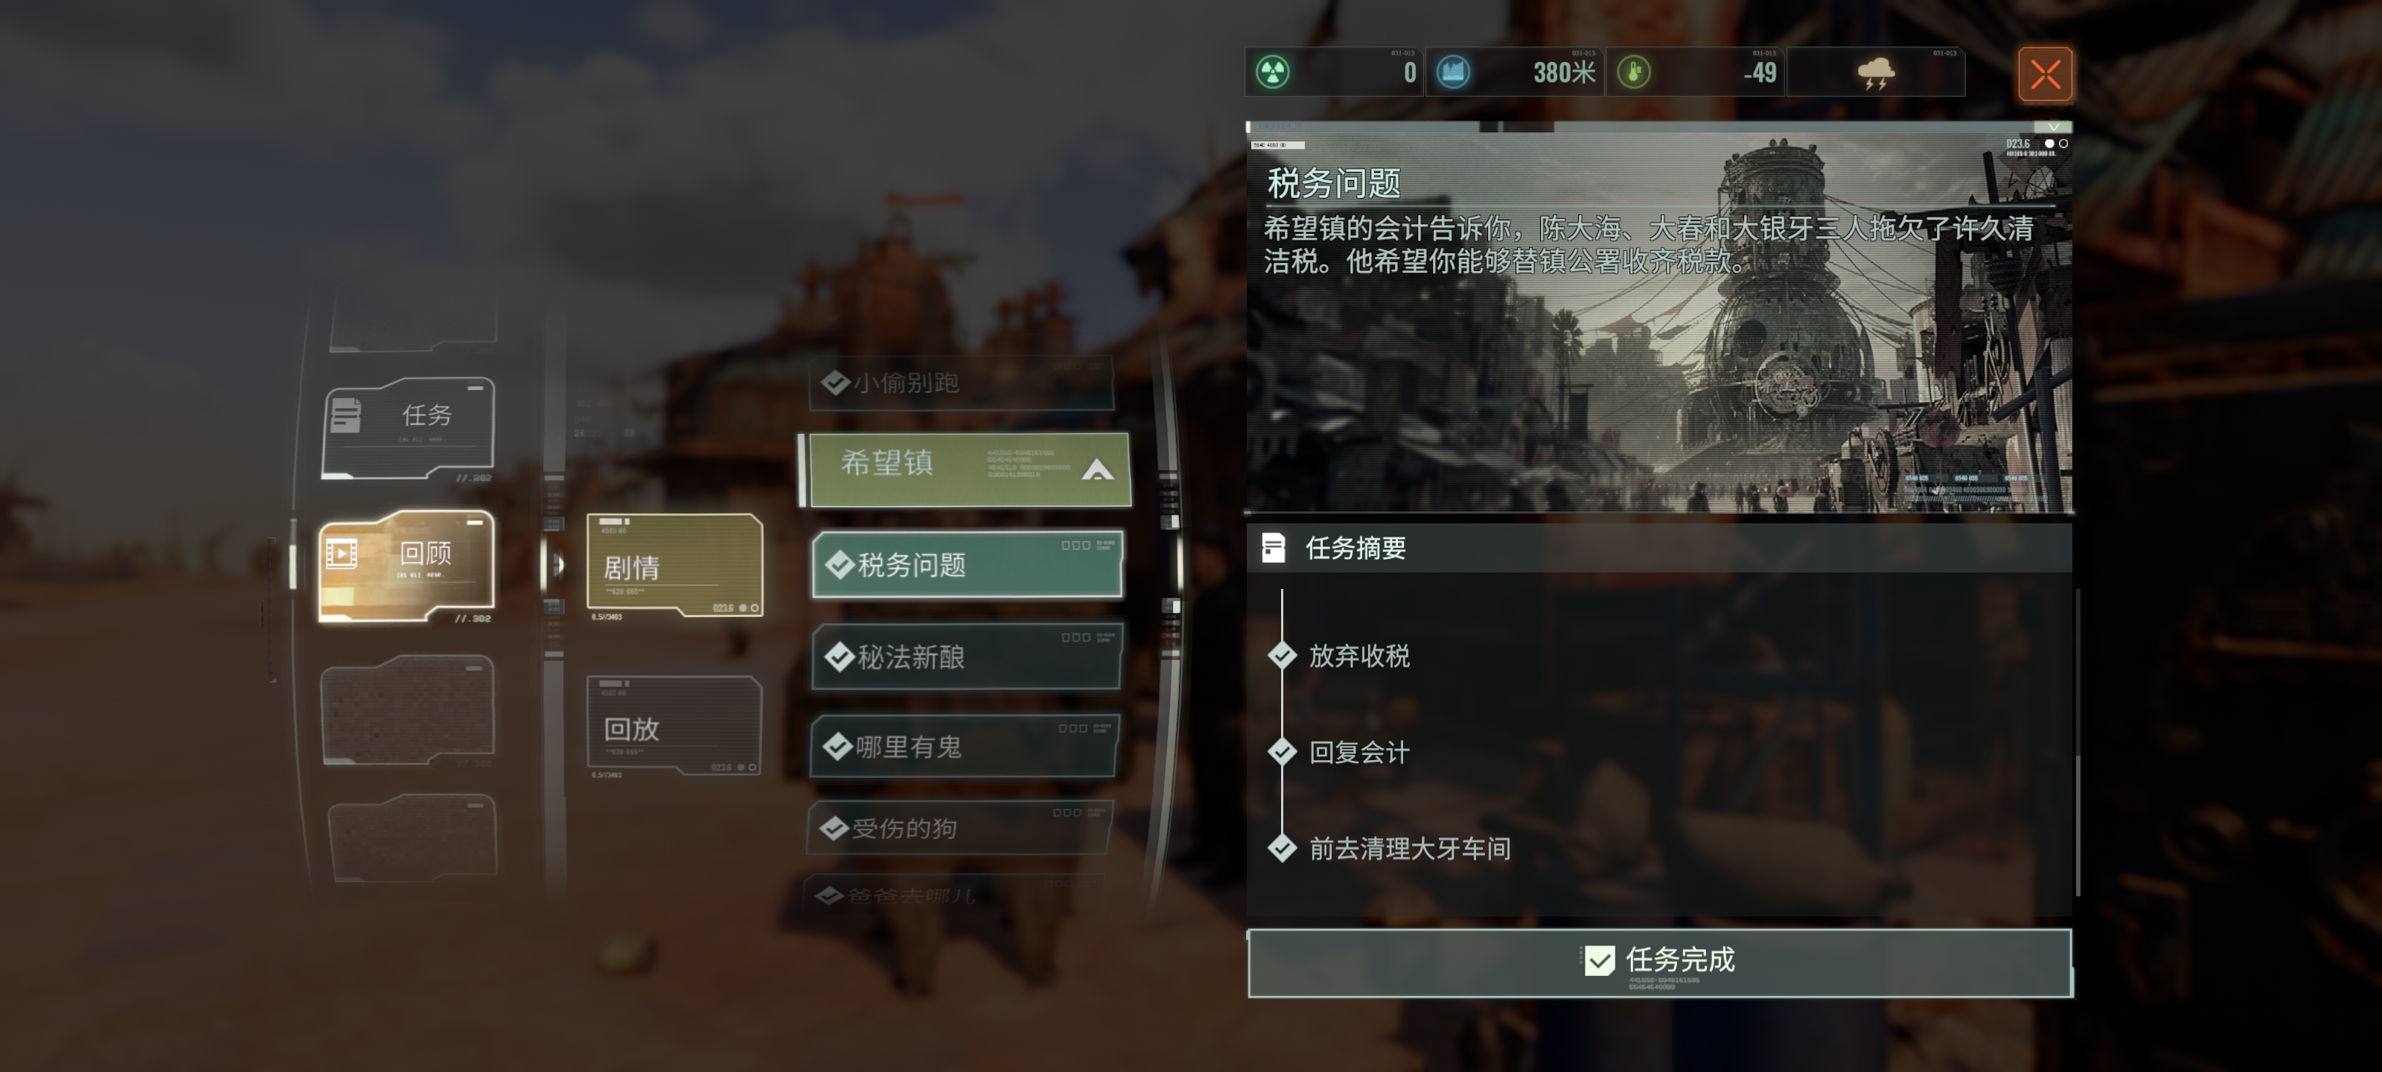Screen dimensions: 2382x1072
Task: Switch to the 剧情 tab
Action: 674,565
